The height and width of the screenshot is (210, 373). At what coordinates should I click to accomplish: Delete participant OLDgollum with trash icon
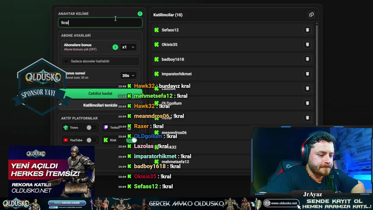tap(307, 103)
